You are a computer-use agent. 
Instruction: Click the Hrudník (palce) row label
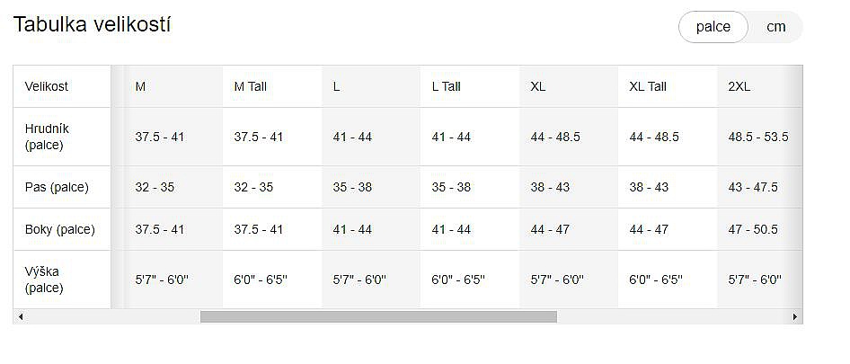pos(47,137)
